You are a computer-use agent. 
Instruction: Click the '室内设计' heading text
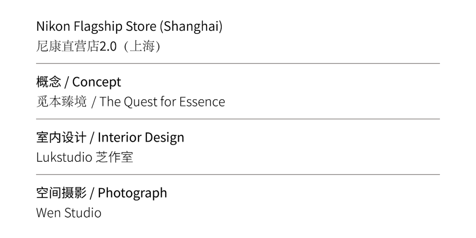[61, 138]
